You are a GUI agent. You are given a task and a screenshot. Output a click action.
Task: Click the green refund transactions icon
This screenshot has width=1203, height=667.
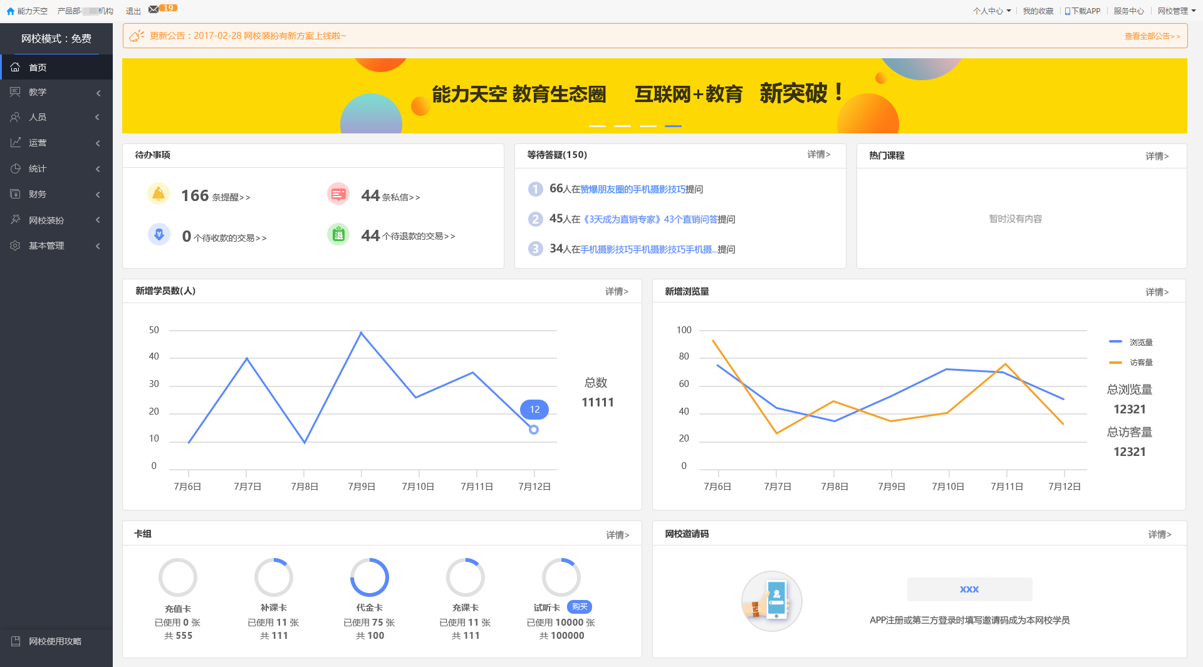(338, 235)
